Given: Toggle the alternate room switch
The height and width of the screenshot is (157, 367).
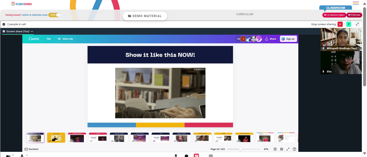Looking at the screenshot, I should point(54,15).
